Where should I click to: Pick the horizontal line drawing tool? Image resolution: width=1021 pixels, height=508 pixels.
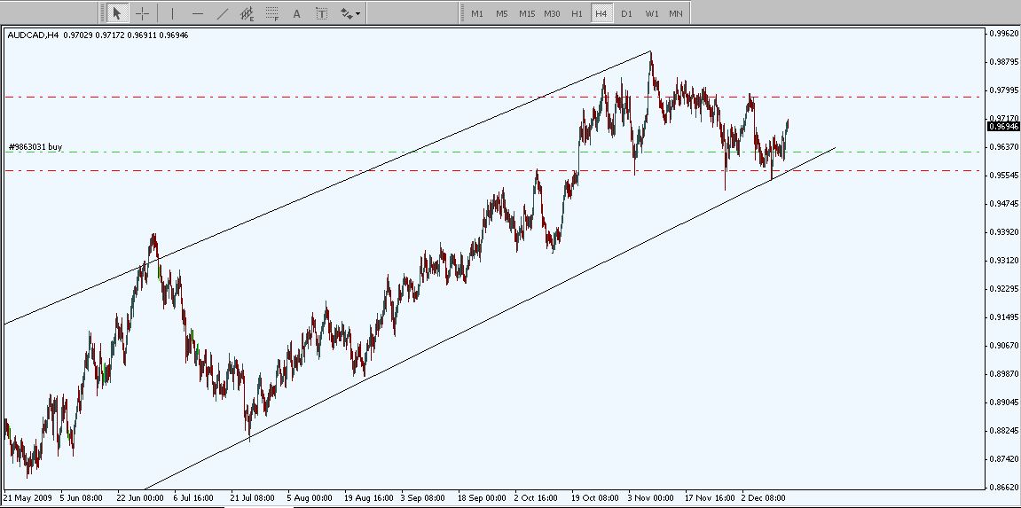pyautogui.click(x=197, y=13)
